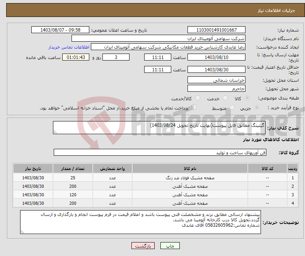Click the تعداد / مقدار column header
Viewport: 305px width, 256px height.
(x=73, y=168)
